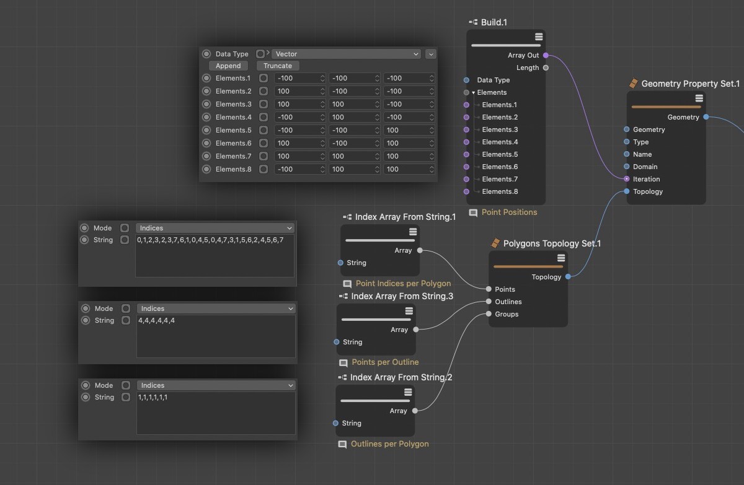This screenshot has height=485, width=744.
Task: Click the Groups input port on Polygons Topology Set.1
Action: 489,314
